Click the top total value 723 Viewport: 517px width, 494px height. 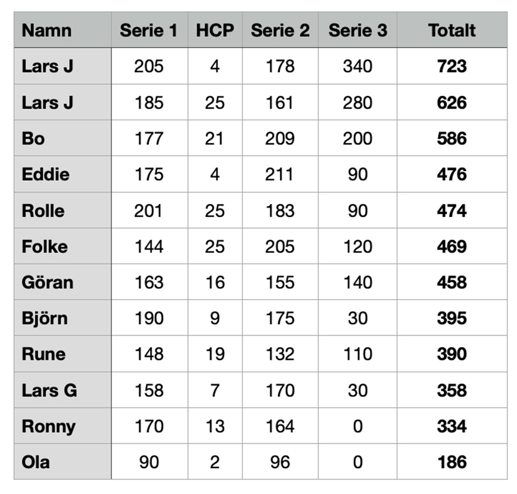point(452,66)
